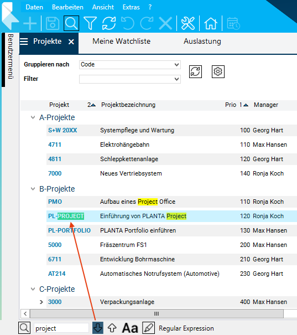Click the search text field containing project
This screenshot has width=297, height=335.
61,328
